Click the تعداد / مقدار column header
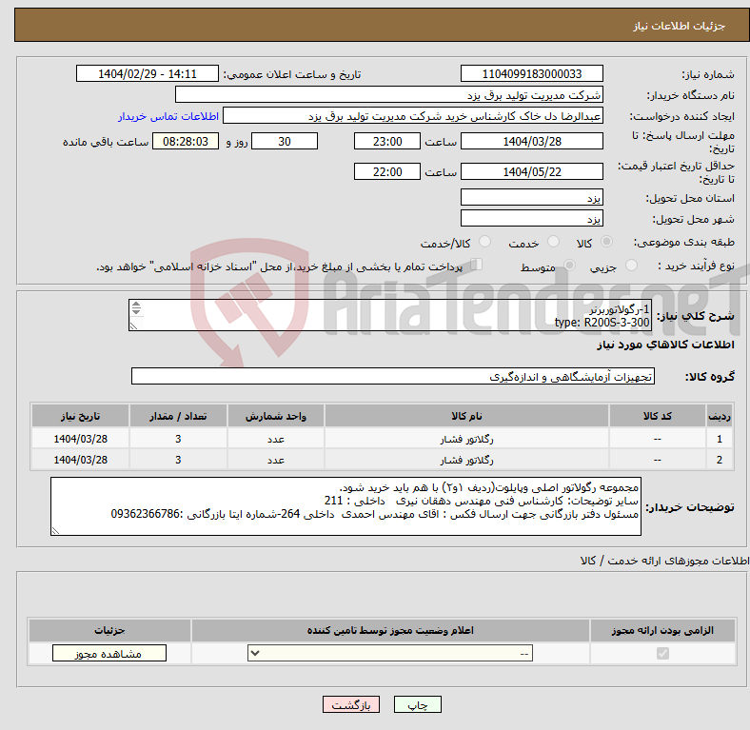750x730 pixels. 178,416
